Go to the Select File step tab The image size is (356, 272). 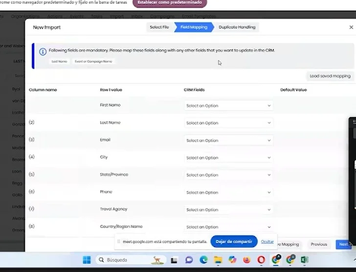pos(159,27)
